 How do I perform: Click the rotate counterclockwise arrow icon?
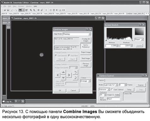[x=75, y=72]
